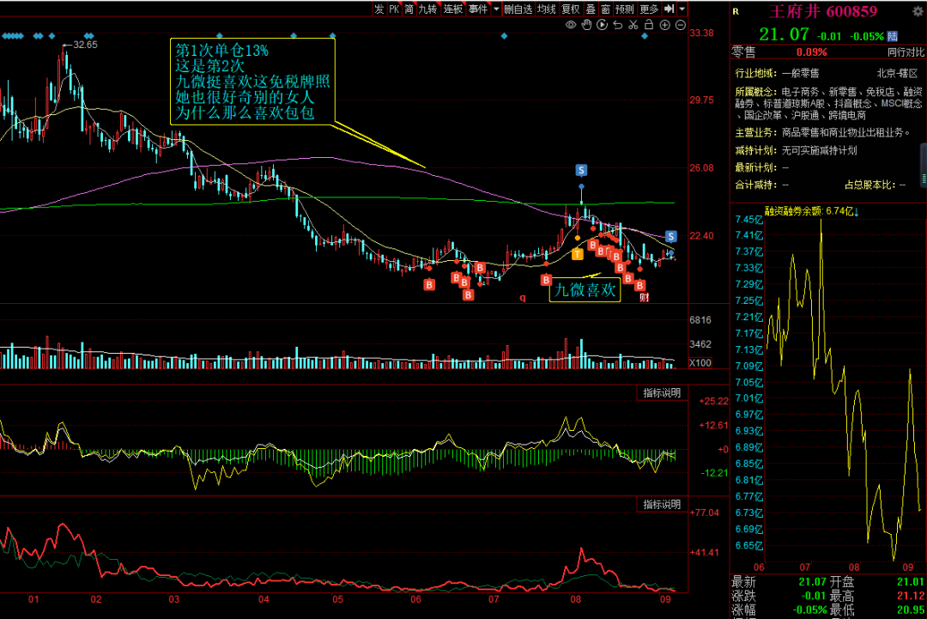Open the 复权 adjustment option

(571, 9)
